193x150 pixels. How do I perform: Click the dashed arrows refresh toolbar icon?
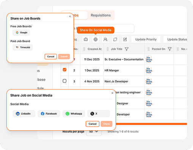point(115,39)
